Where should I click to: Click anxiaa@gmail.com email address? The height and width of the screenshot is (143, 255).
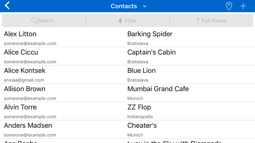tap(24, 80)
